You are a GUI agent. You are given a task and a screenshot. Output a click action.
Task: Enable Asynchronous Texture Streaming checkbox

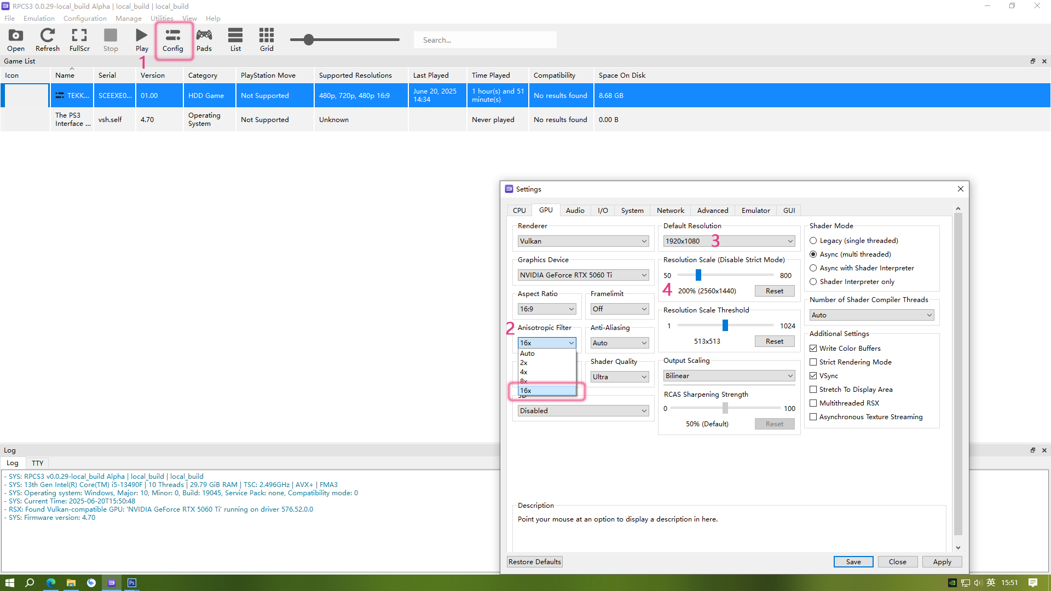[813, 417]
